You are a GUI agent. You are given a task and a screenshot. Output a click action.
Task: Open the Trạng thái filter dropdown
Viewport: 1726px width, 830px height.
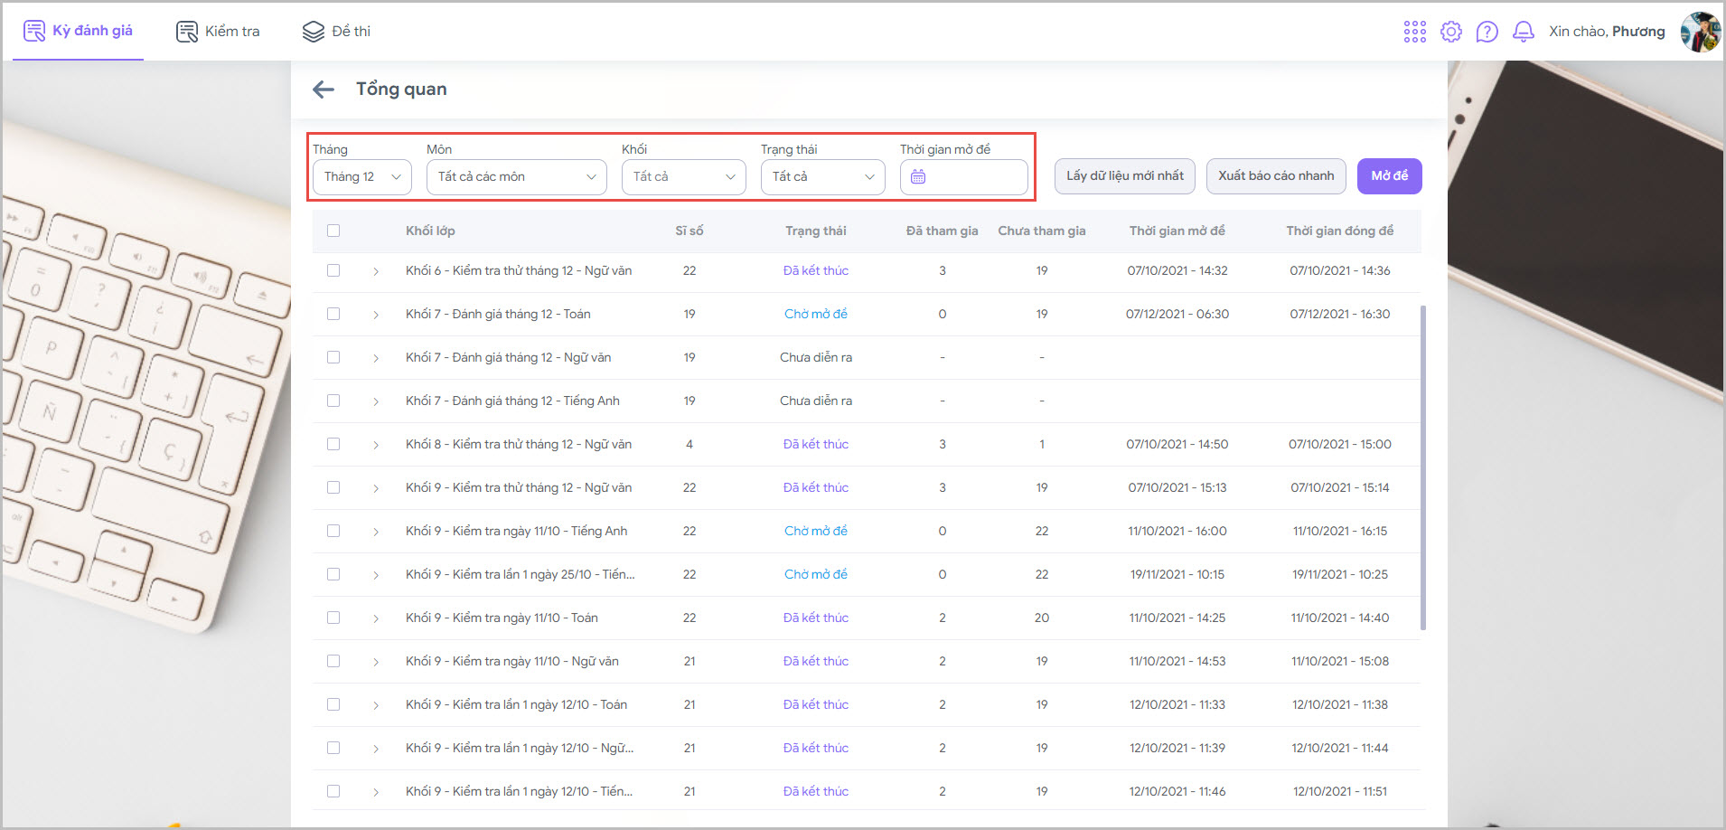click(822, 177)
